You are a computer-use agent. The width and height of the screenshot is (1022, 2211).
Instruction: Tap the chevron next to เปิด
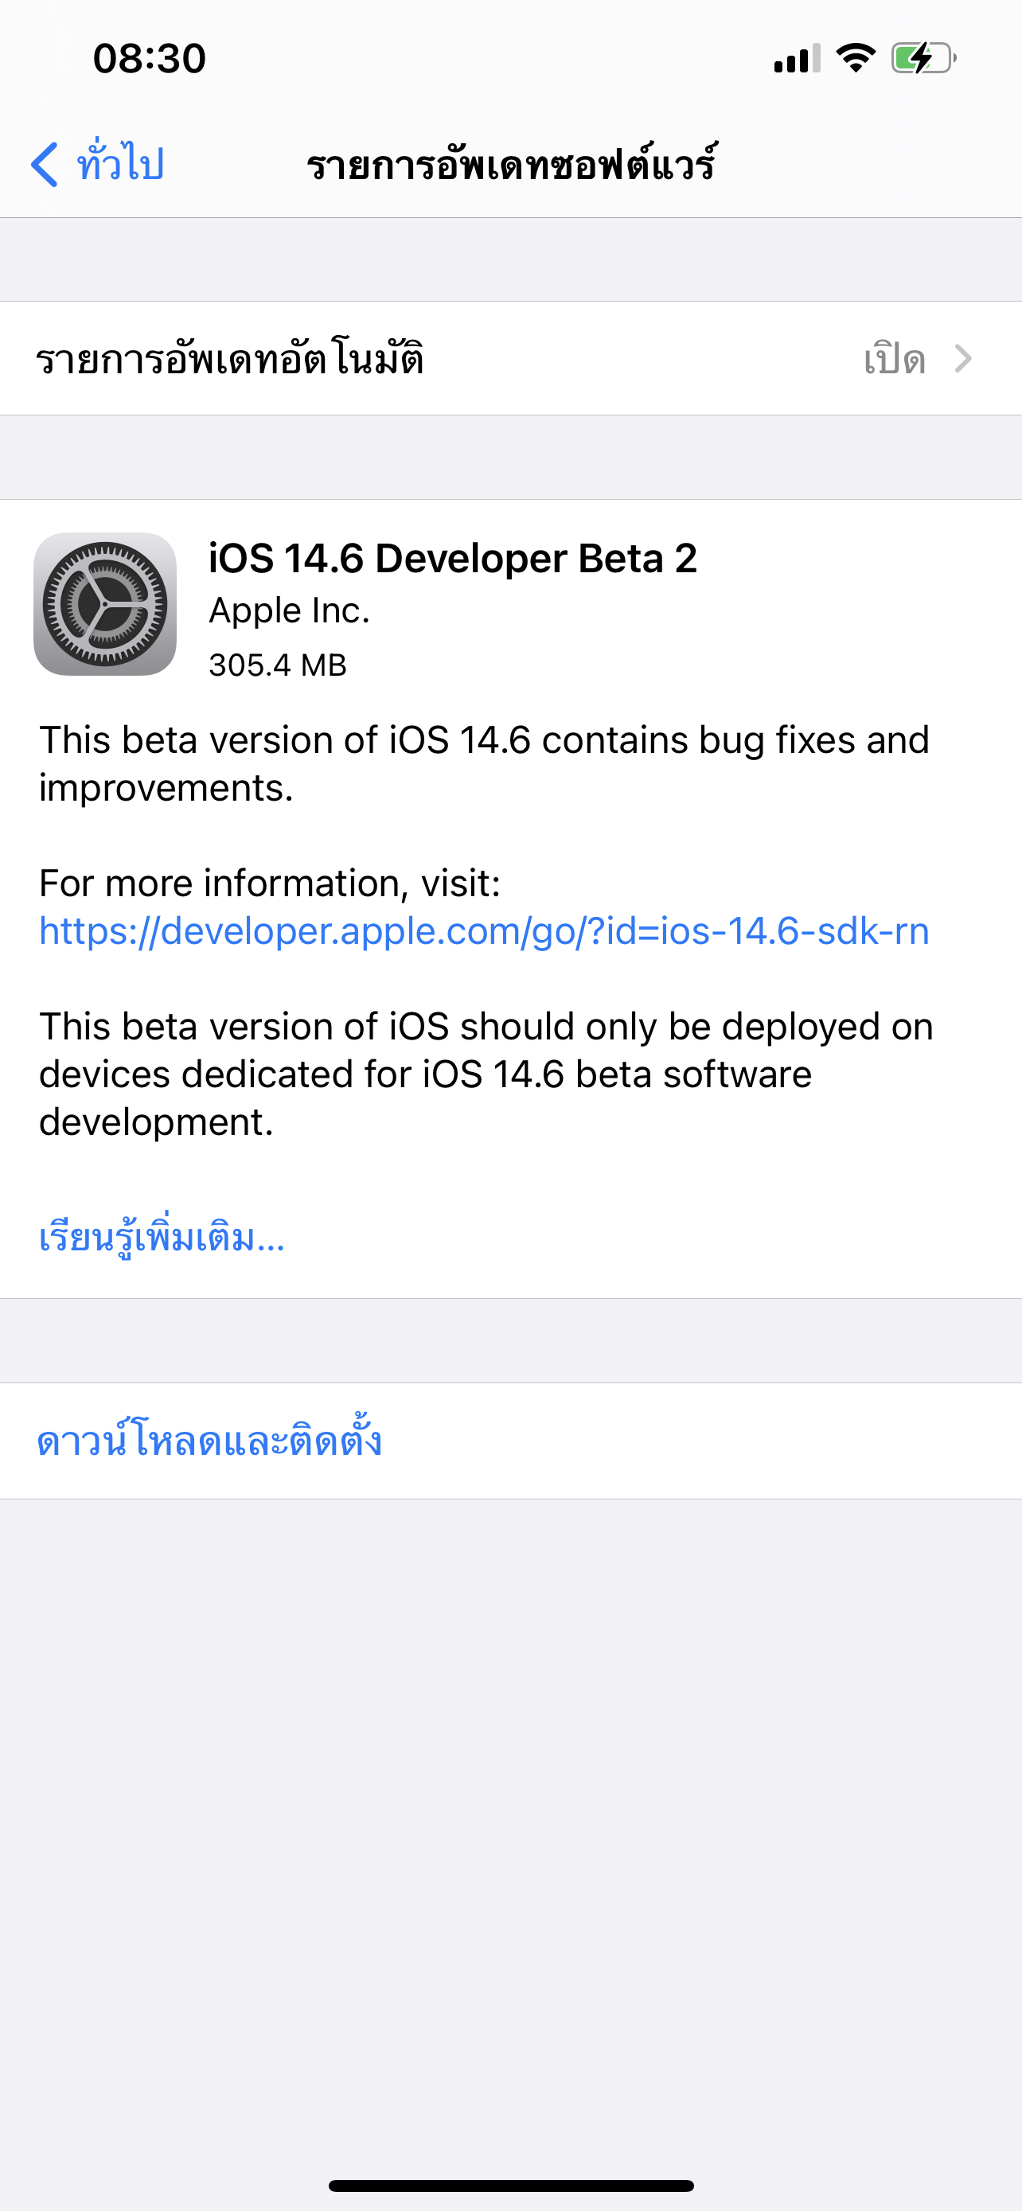point(964,358)
